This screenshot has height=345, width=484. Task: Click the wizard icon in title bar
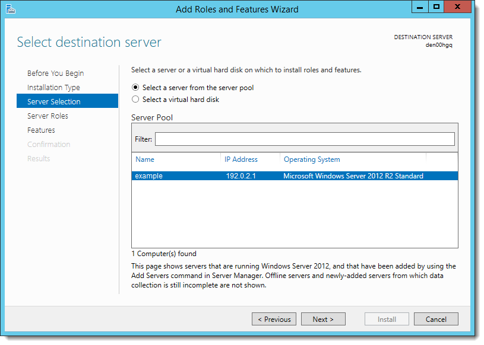tap(11, 9)
